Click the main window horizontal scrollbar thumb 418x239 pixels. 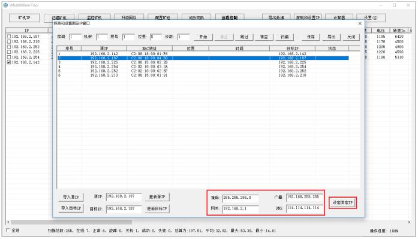[71, 222]
